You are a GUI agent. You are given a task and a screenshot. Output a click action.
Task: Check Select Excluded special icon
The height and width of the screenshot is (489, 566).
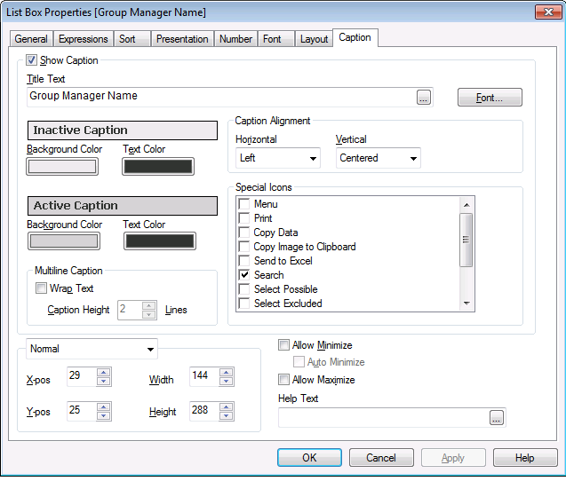pyautogui.click(x=244, y=304)
